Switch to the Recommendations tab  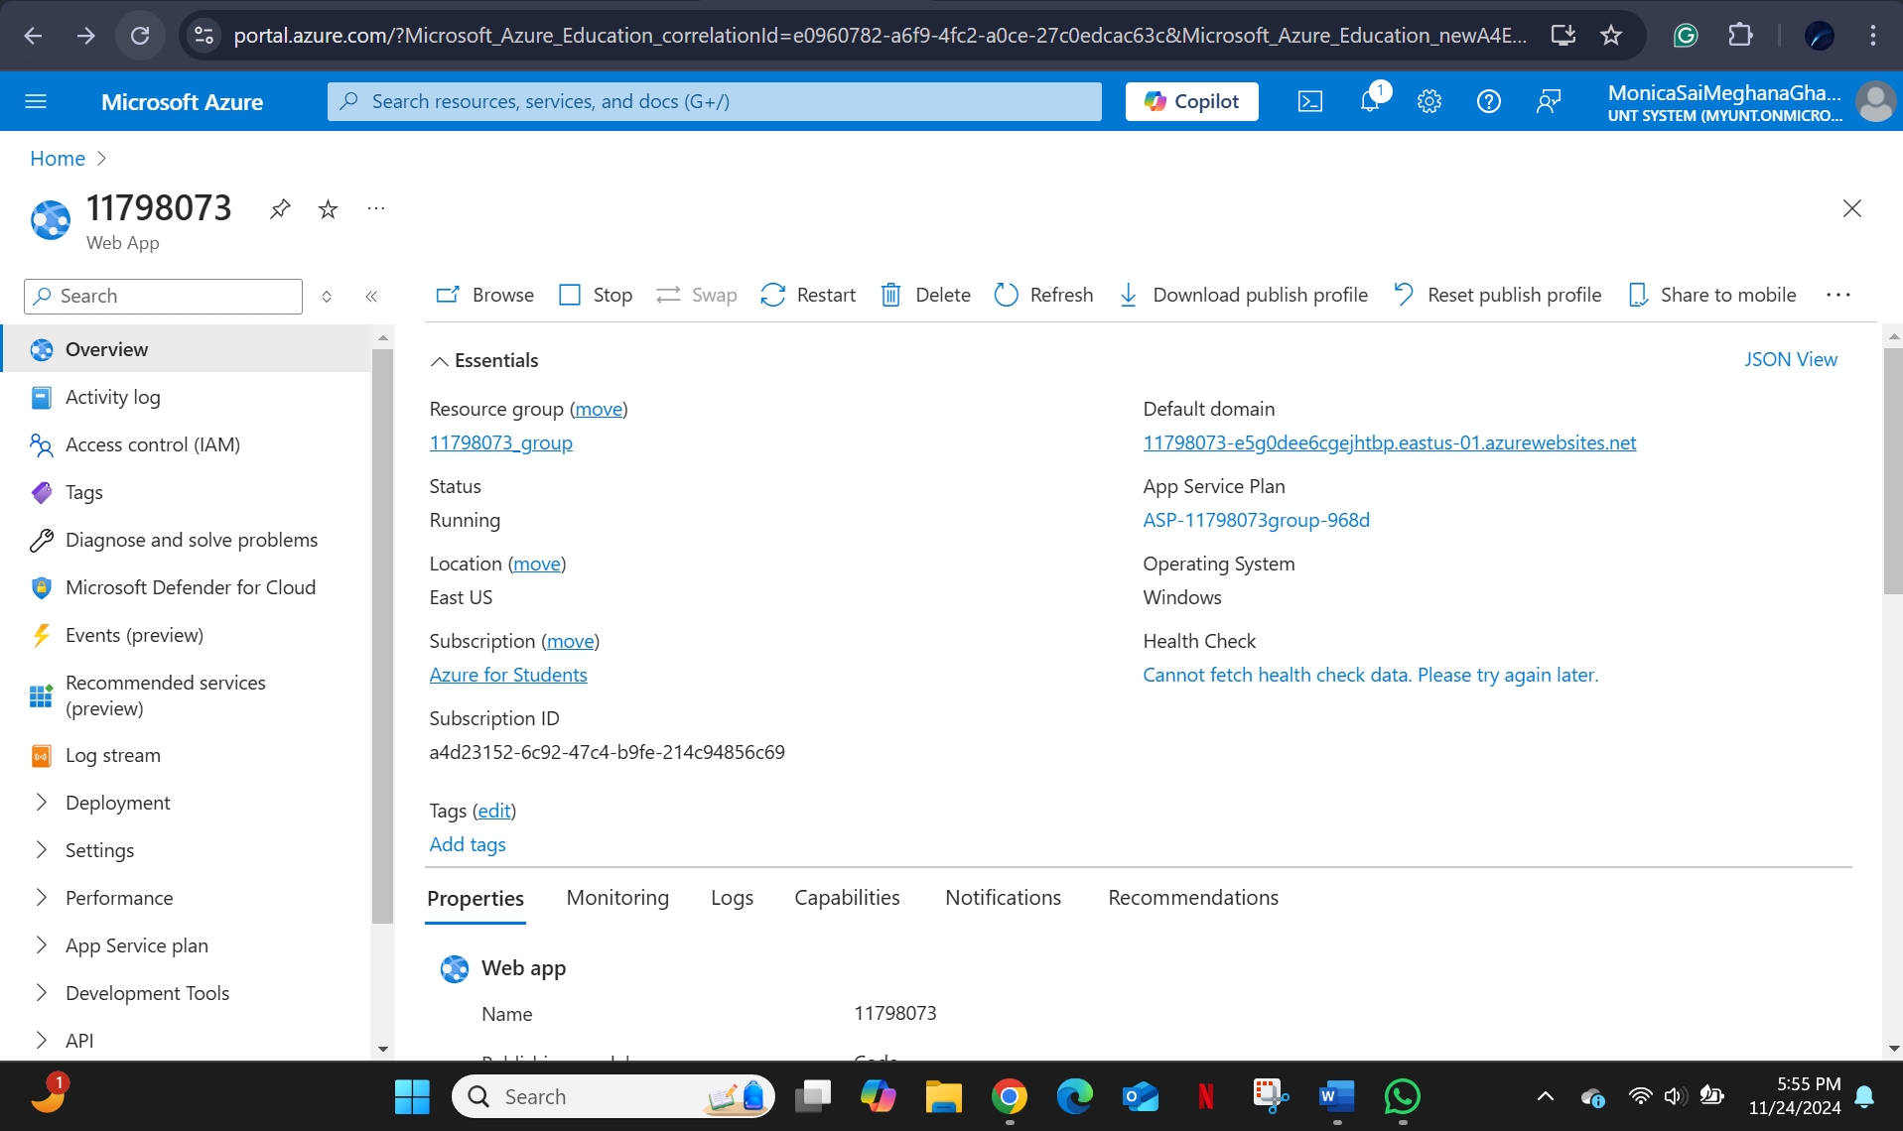1193,898
